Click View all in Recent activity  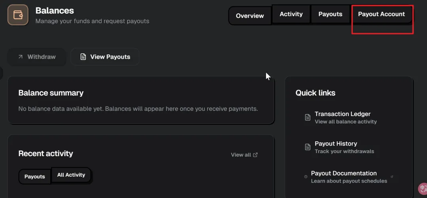point(241,155)
